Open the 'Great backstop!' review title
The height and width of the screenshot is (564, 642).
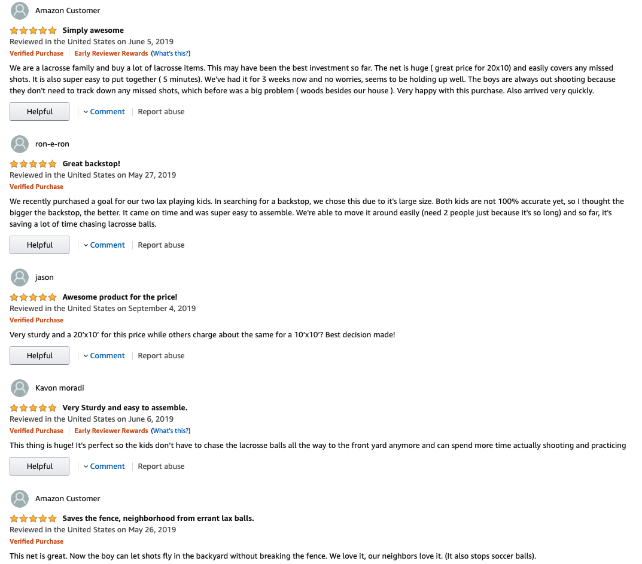tap(91, 164)
